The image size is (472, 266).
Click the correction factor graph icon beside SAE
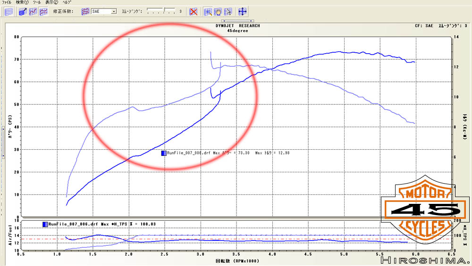(85, 11)
